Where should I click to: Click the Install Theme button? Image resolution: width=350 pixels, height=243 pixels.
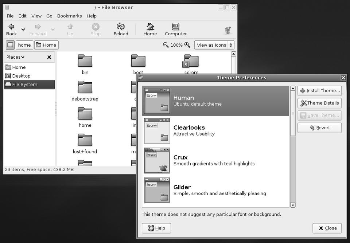click(319, 91)
